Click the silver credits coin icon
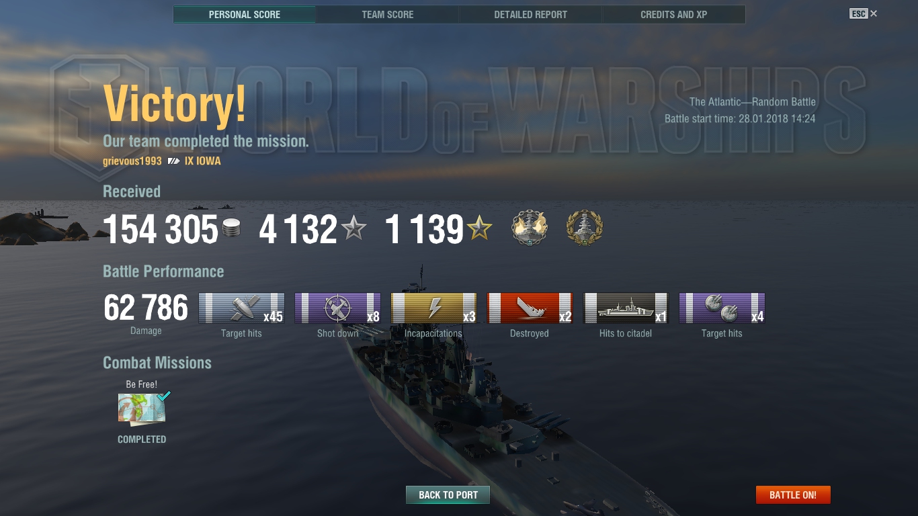 coord(231,228)
